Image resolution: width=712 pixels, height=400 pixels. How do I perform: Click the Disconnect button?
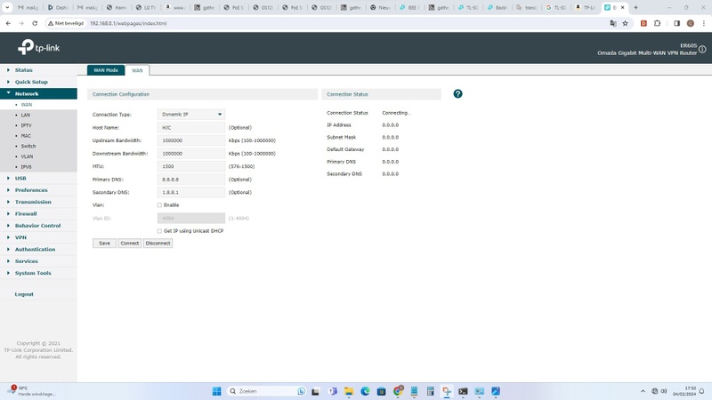coord(158,243)
